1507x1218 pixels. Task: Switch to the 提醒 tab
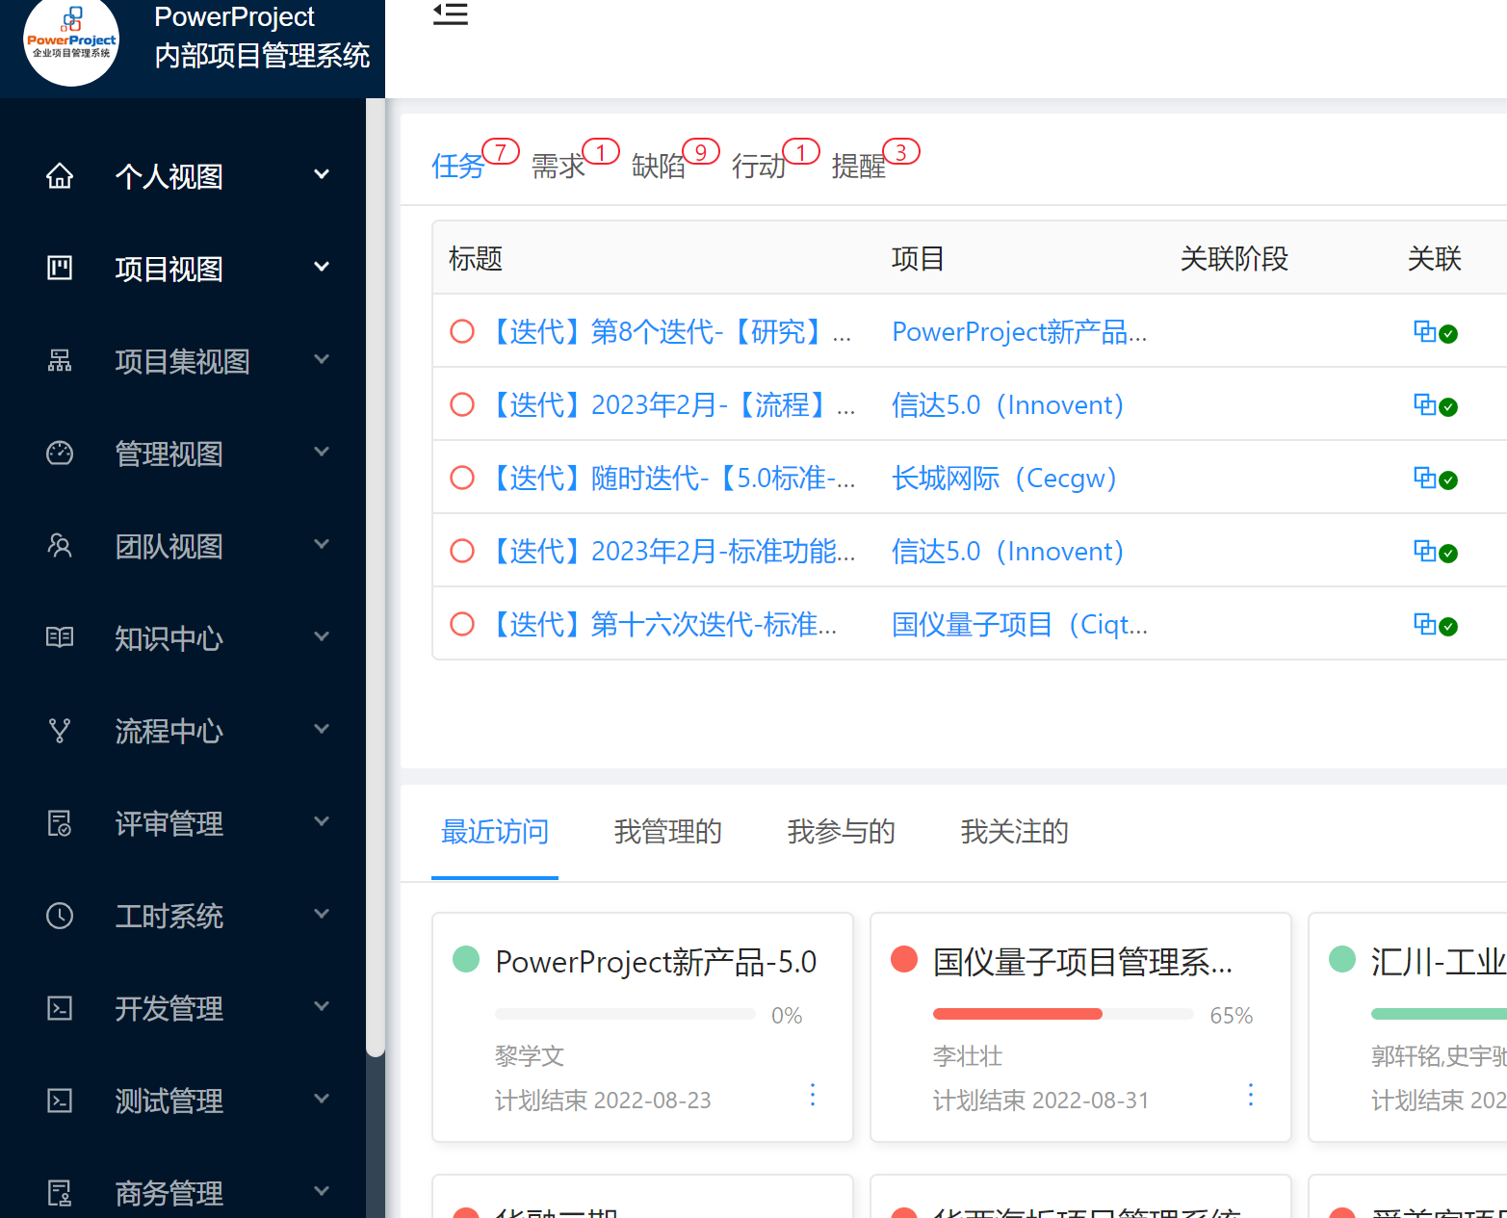click(859, 167)
